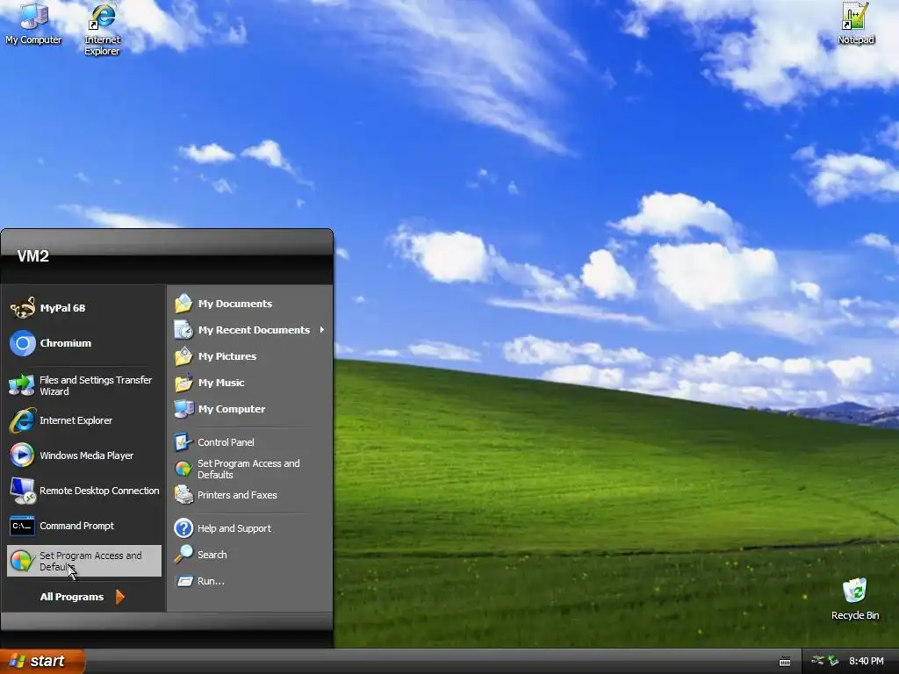Choose Run... label
Viewport: 899px width, 674px height.
pyautogui.click(x=211, y=581)
